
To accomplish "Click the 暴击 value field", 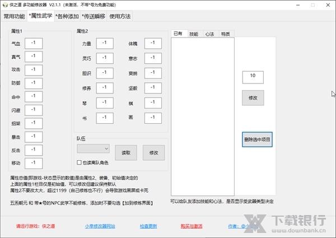I will (34, 137).
